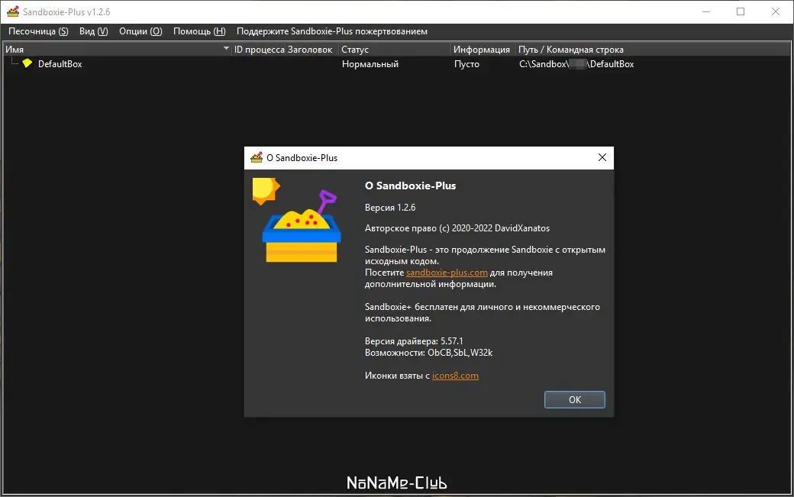794x497 pixels.
Task: Open the sandboxie-plus.com link
Action: (447, 273)
